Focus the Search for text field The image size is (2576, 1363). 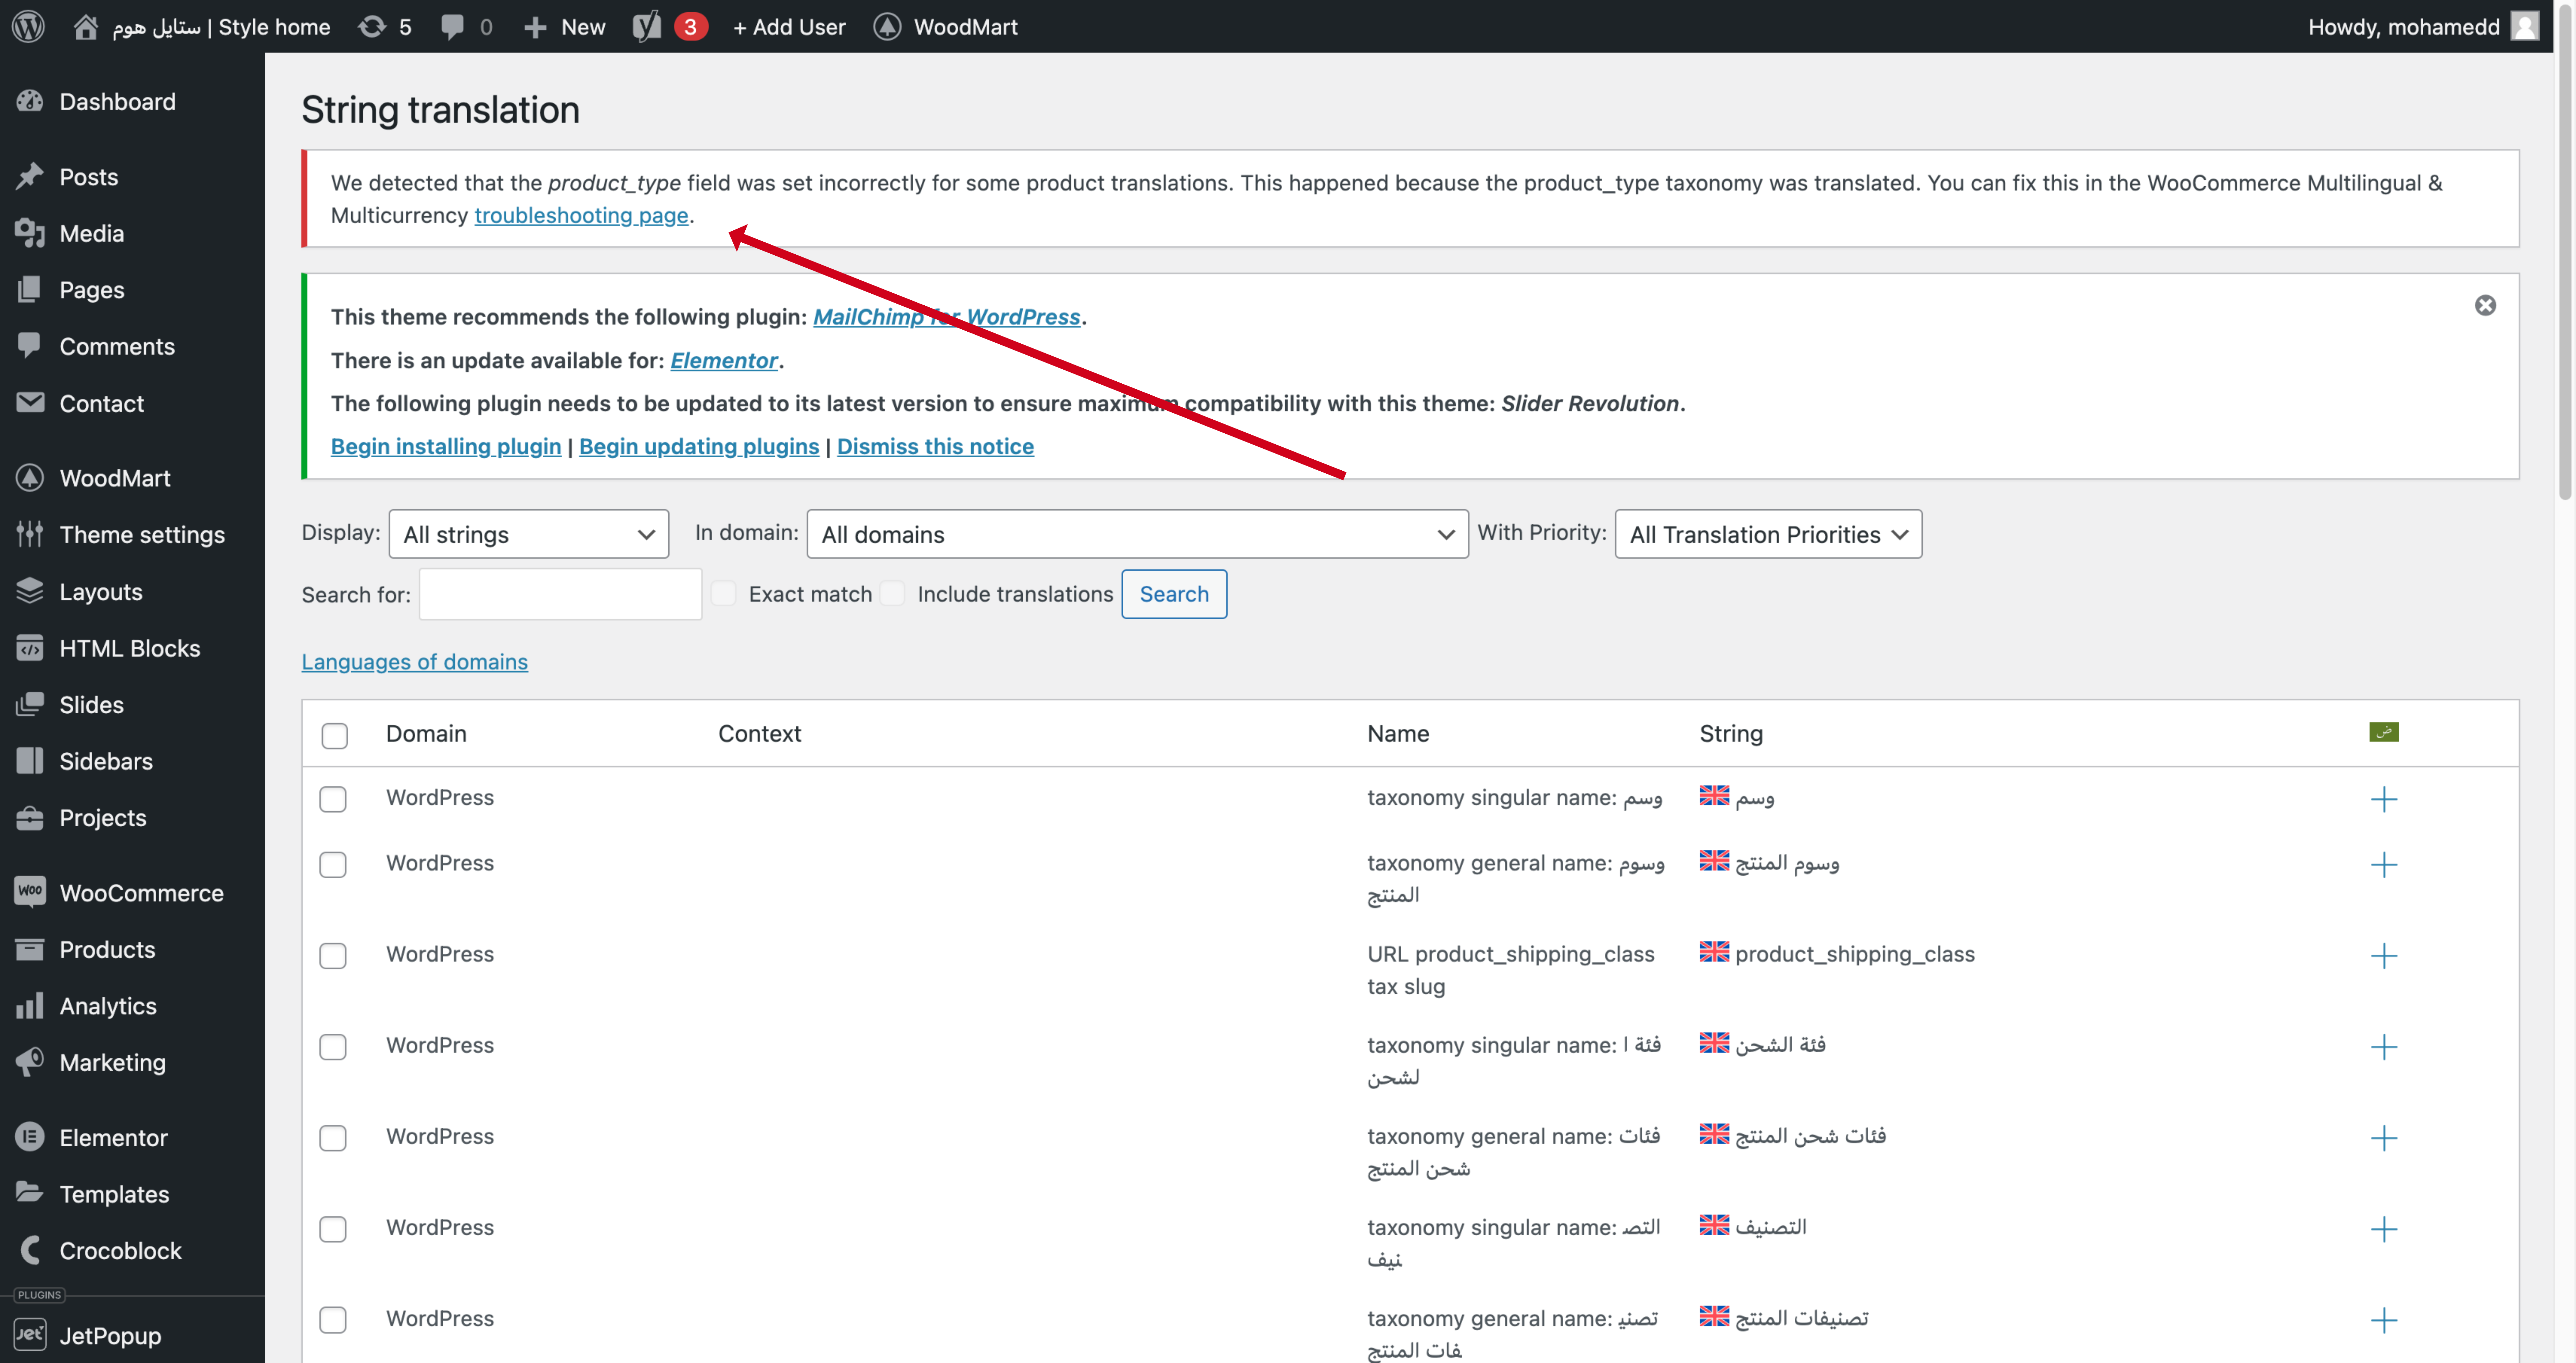coord(560,594)
